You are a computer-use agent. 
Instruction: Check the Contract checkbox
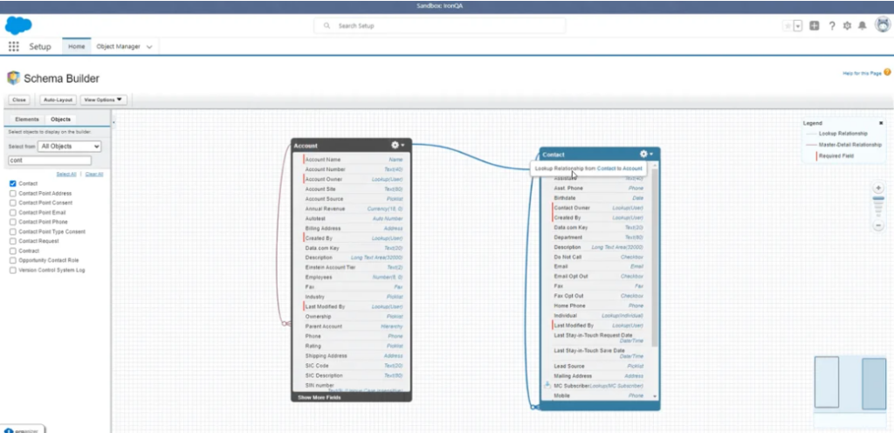[12, 251]
